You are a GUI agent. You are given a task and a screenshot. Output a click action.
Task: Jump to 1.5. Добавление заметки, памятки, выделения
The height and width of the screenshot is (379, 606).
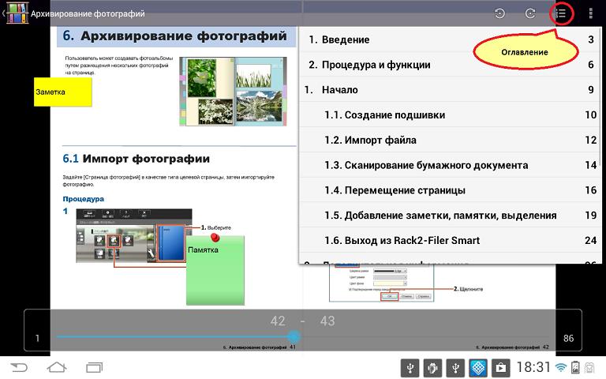[451, 216]
